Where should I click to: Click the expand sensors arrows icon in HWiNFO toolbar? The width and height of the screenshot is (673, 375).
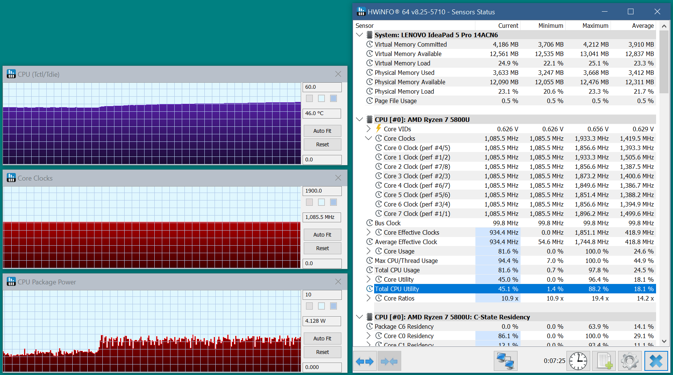[365, 361]
